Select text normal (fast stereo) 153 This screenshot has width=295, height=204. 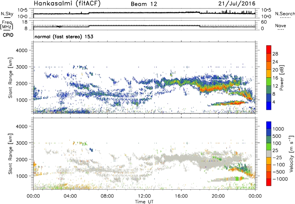click(64, 36)
